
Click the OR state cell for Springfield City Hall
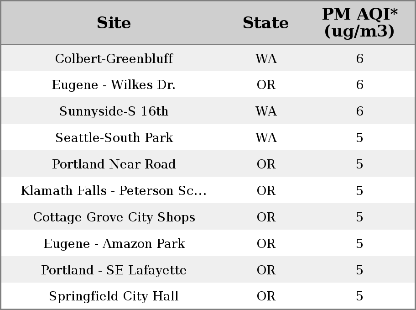pyautogui.click(x=266, y=296)
